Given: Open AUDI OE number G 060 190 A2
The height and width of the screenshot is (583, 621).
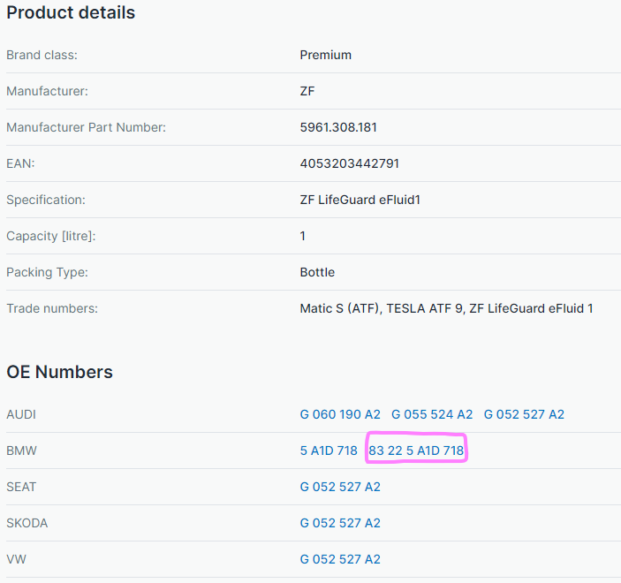Looking at the screenshot, I should click(x=340, y=414).
